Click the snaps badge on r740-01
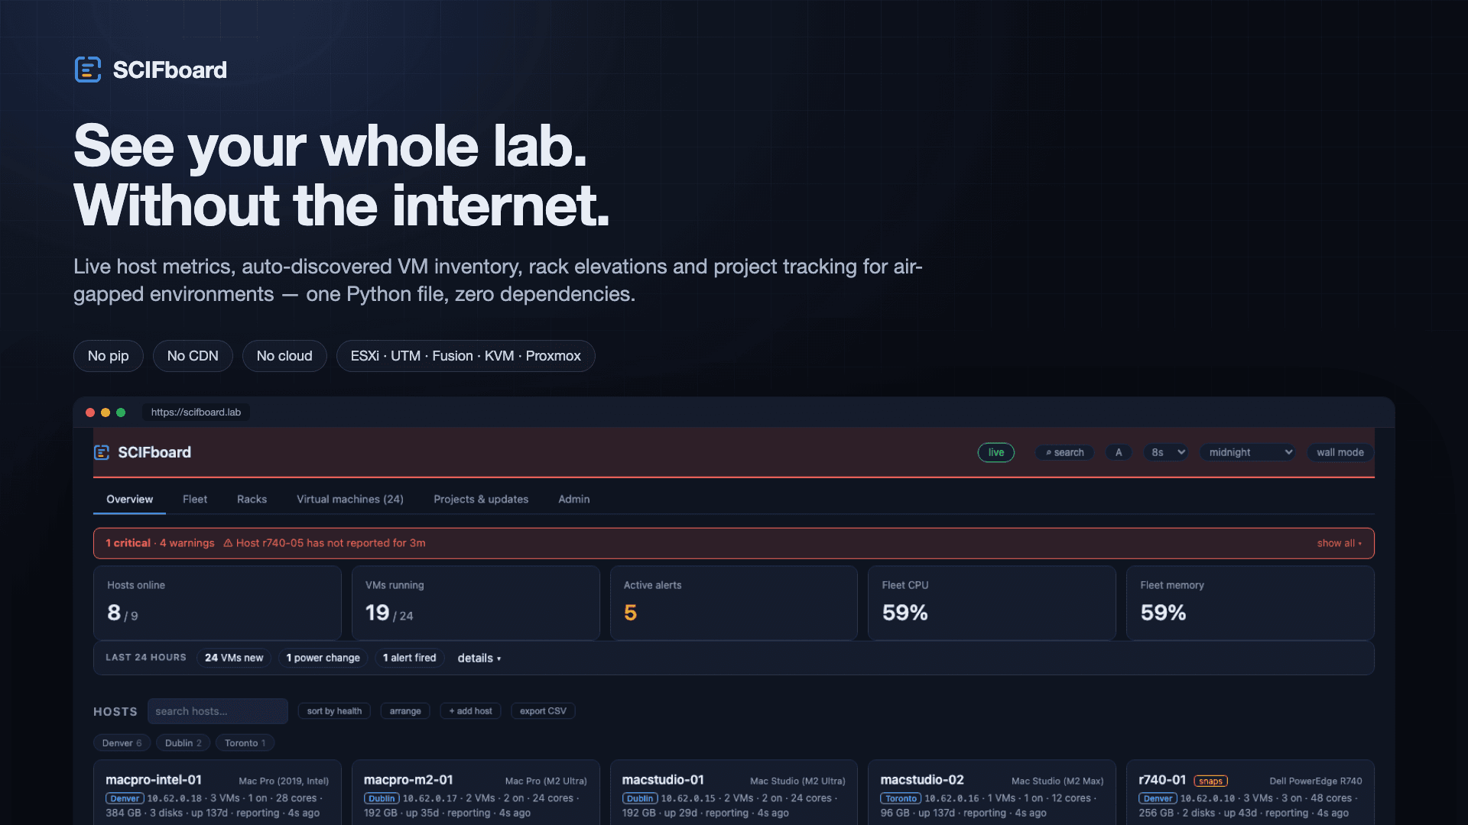This screenshot has height=825, width=1468. pyautogui.click(x=1210, y=781)
